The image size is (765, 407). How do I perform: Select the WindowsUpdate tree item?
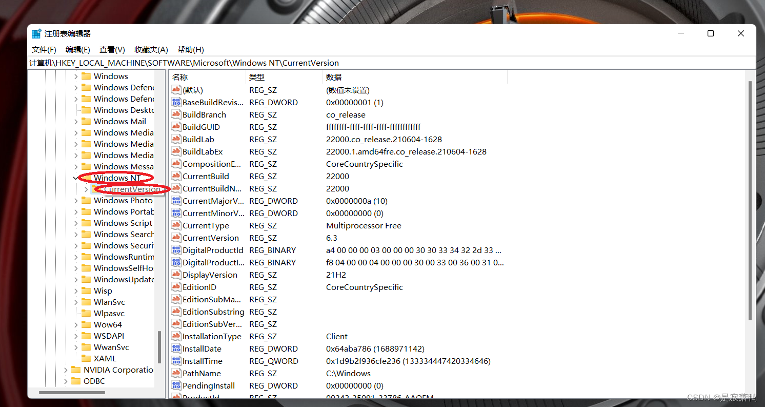click(x=124, y=280)
